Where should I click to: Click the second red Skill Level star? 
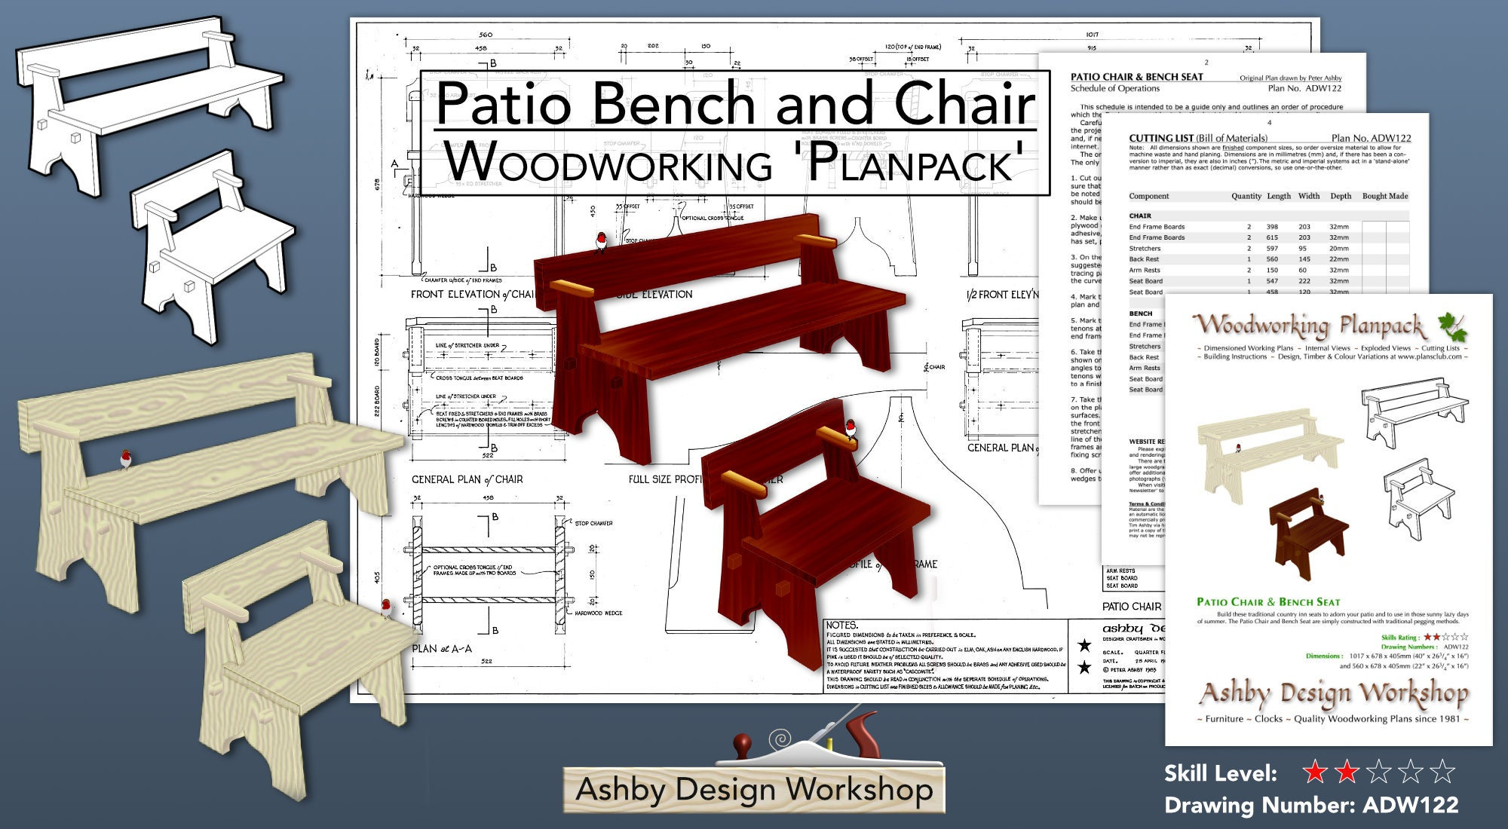coord(1347,772)
